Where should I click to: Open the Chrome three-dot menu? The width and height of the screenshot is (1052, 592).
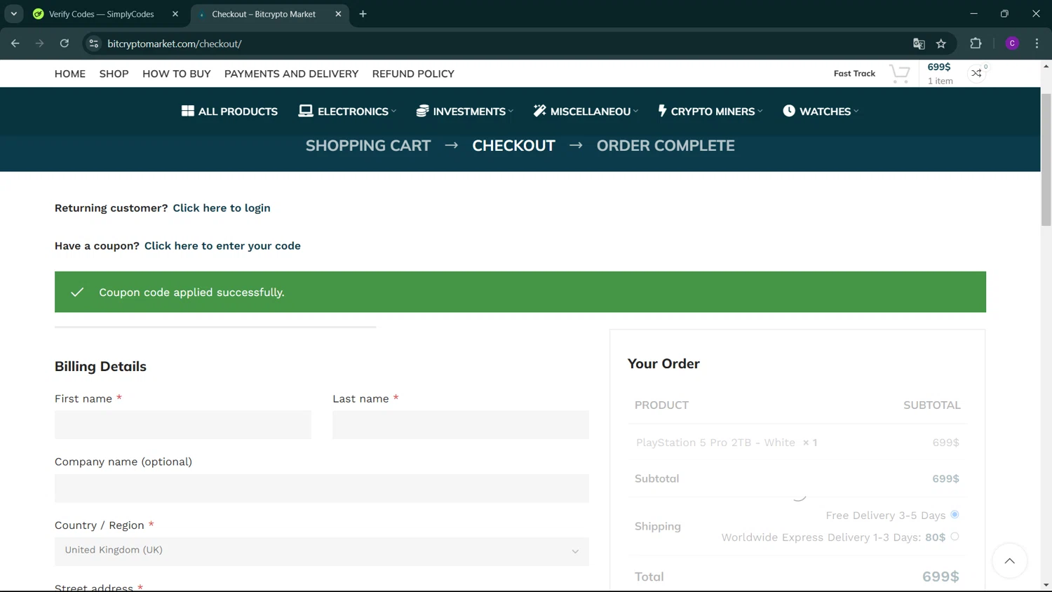pyautogui.click(x=1037, y=43)
